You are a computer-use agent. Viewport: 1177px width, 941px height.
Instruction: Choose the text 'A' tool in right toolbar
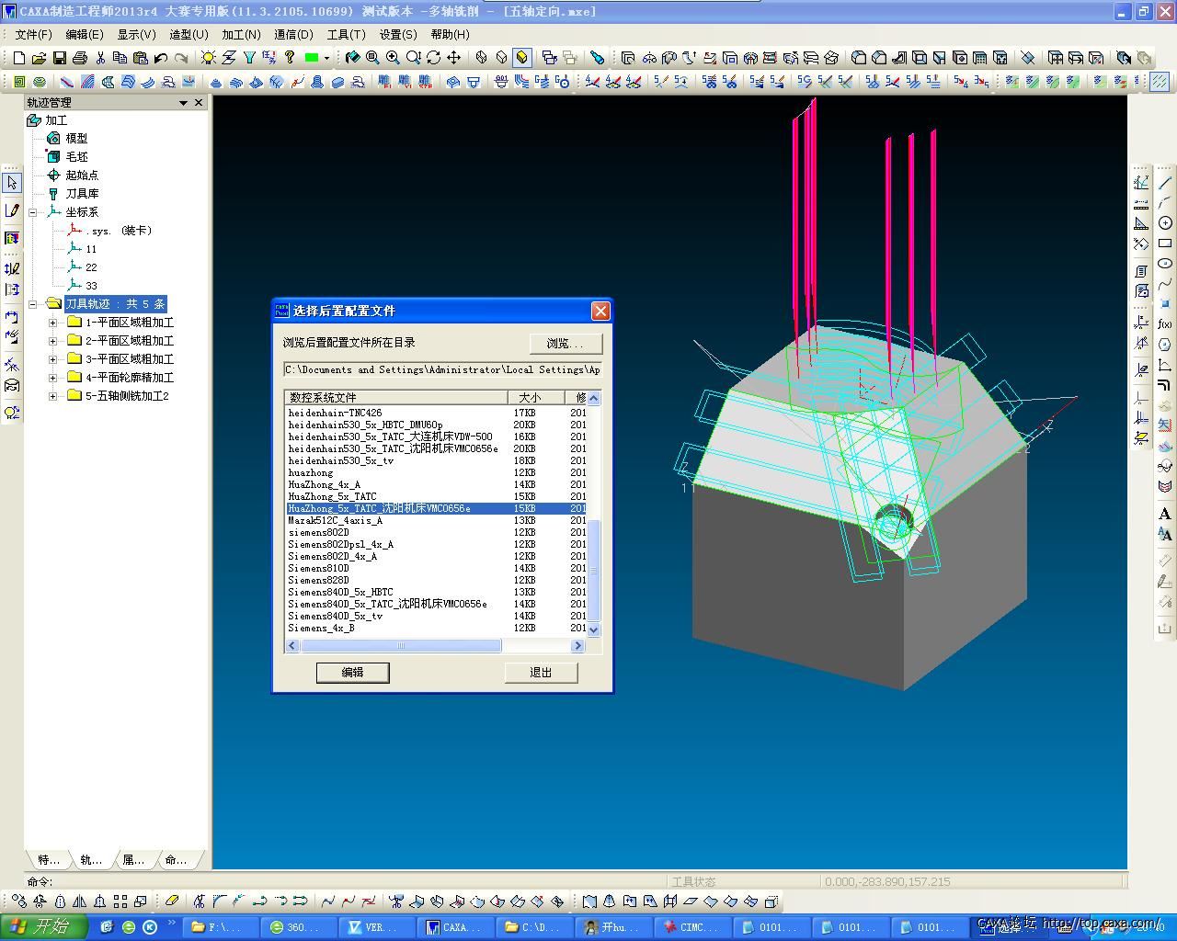coord(1165,514)
